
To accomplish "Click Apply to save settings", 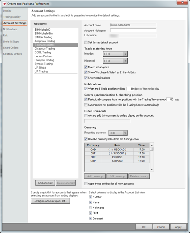I will tap(178, 227).
